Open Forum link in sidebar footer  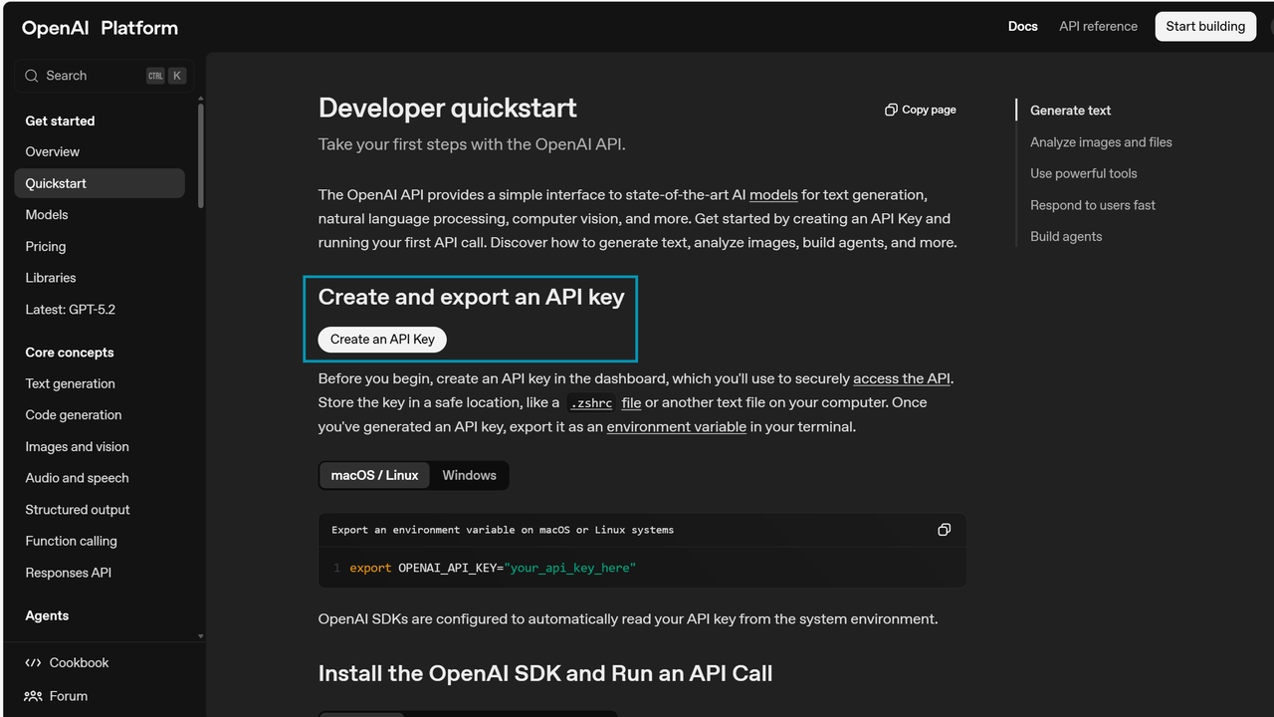[69, 696]
